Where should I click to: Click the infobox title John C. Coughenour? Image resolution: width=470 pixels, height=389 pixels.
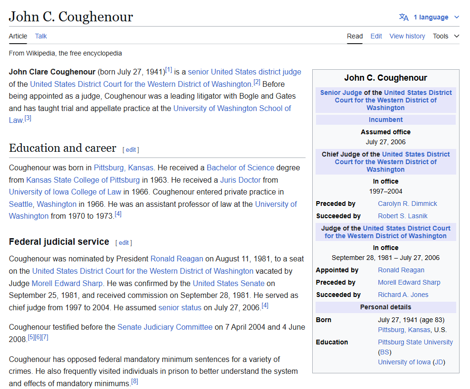coord(385,78)
